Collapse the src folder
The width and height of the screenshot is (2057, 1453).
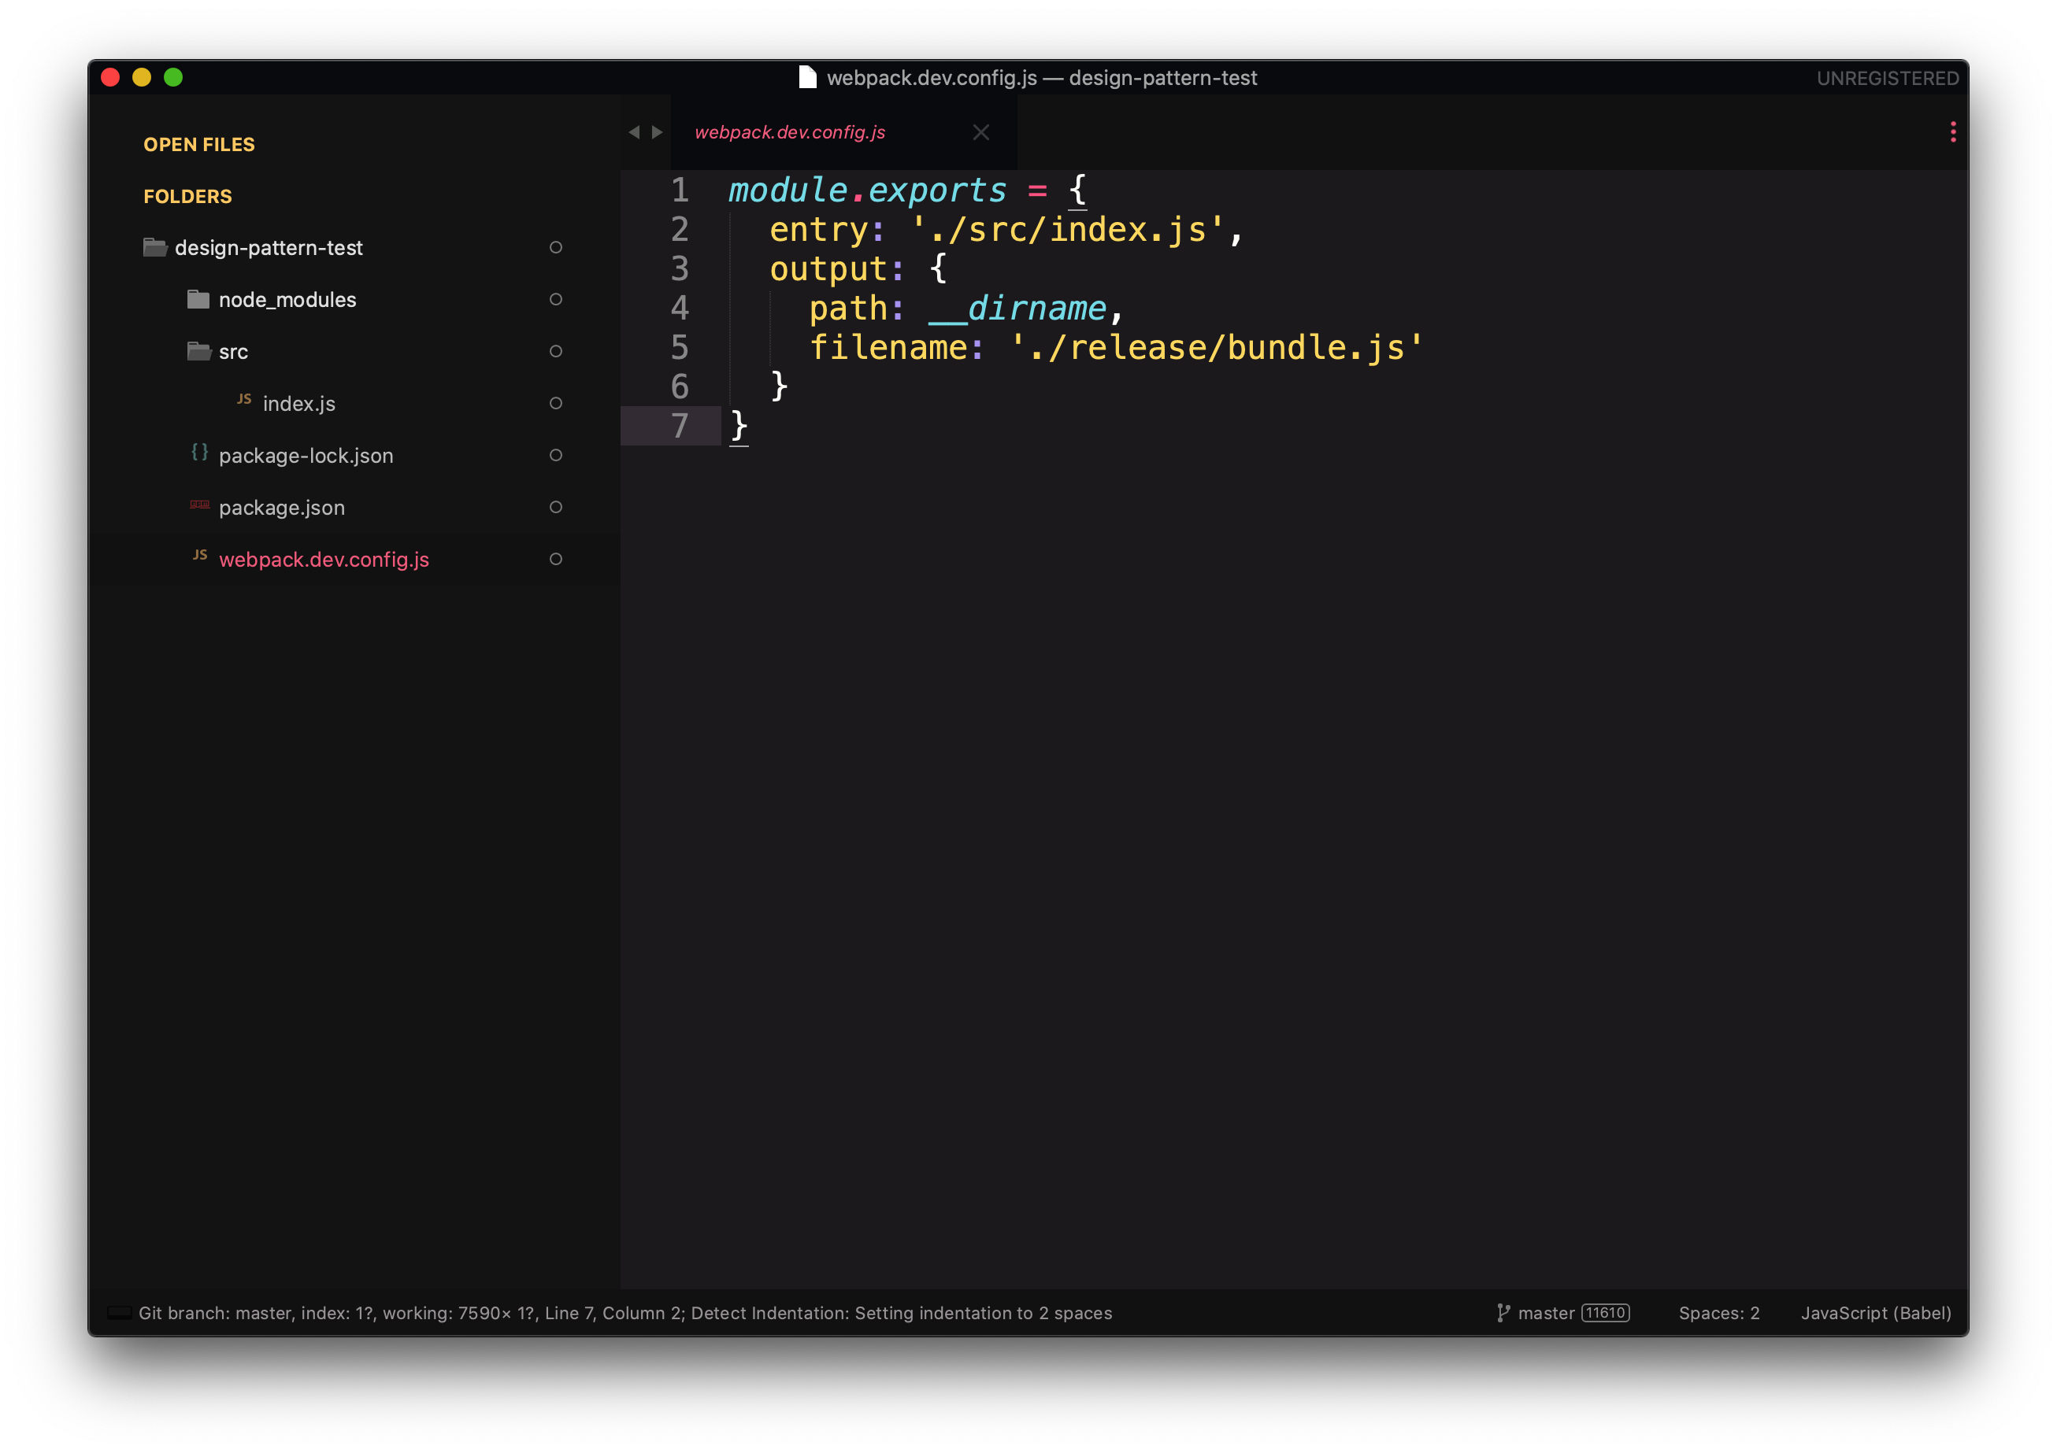pos(233,352)
